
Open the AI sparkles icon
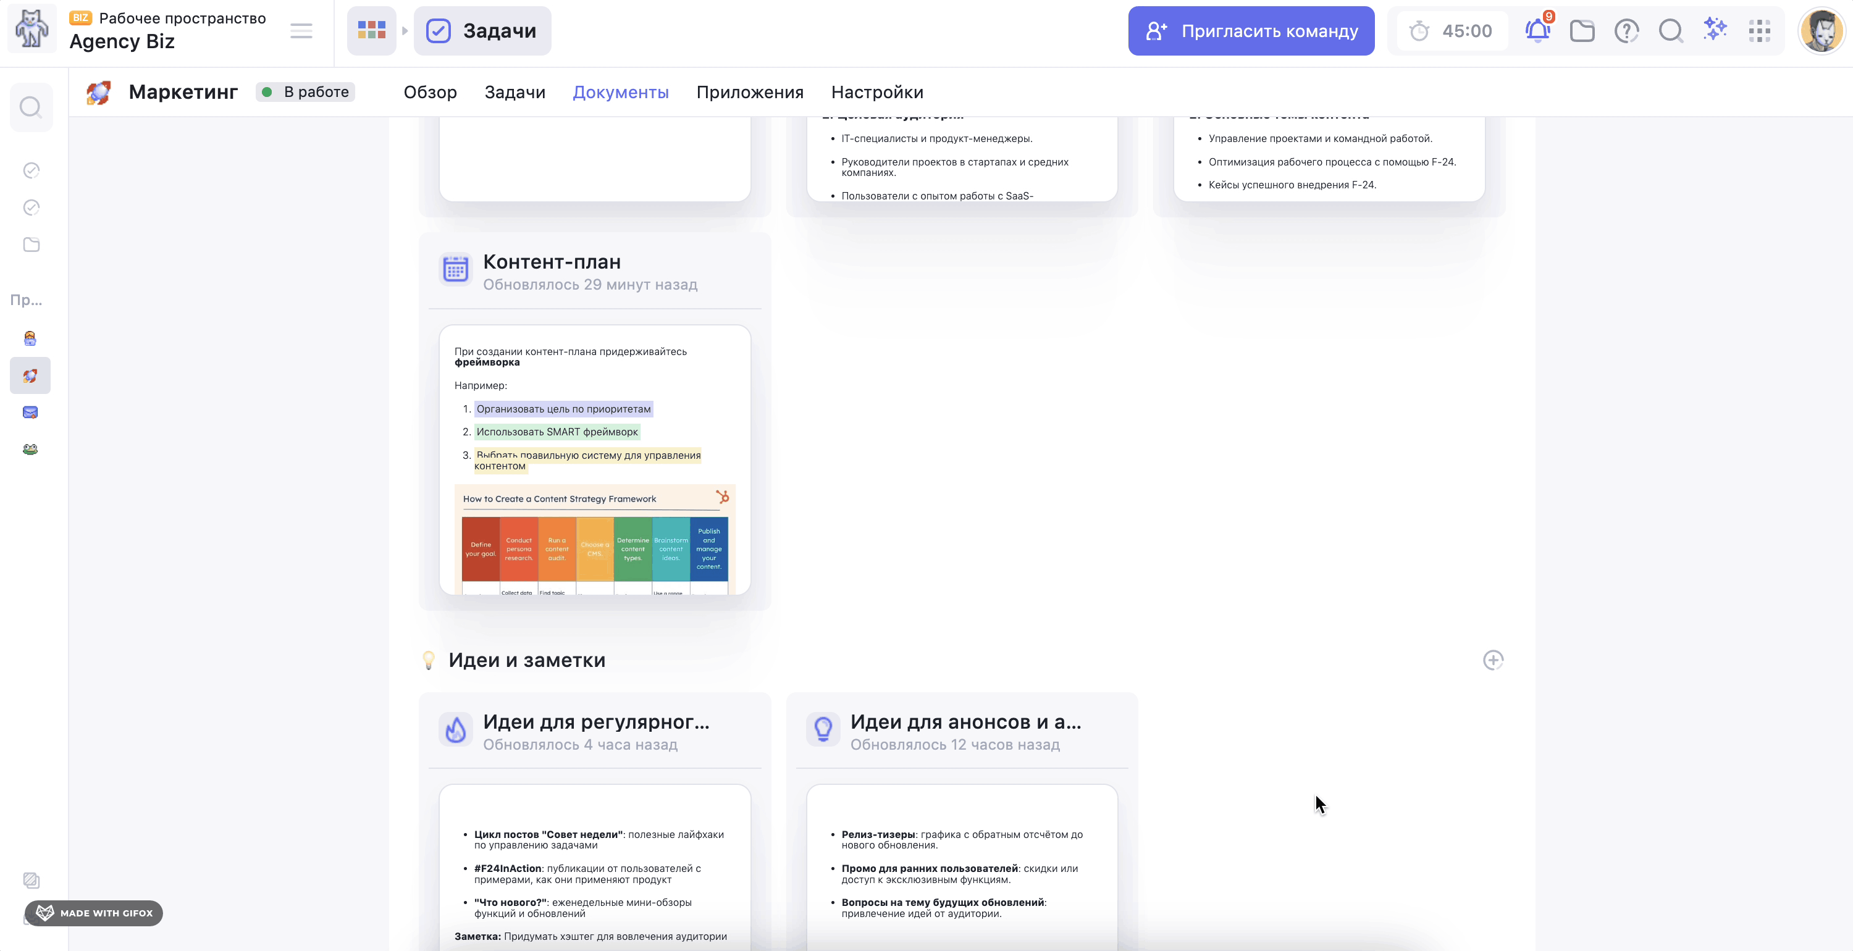[x=1715, y=30]
